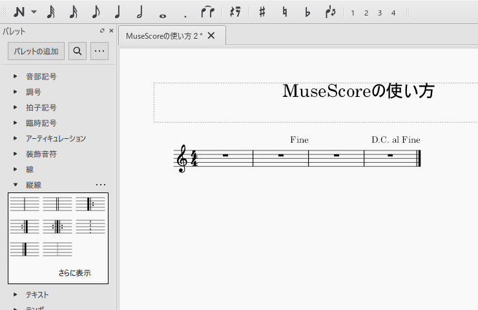478x310 pixels.
Task: Select the treble clef in score
Action: tap(182, 158)
